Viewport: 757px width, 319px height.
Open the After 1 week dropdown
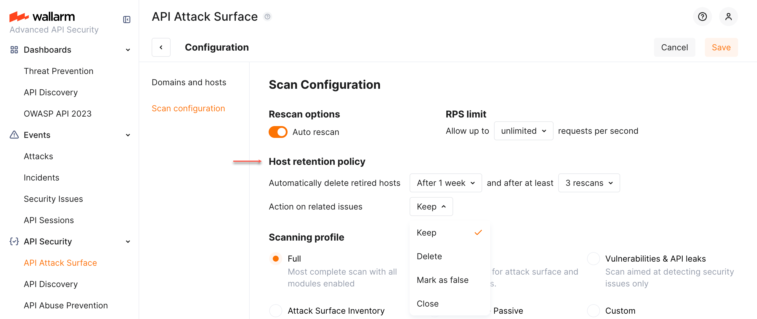[x=445, y=183]
